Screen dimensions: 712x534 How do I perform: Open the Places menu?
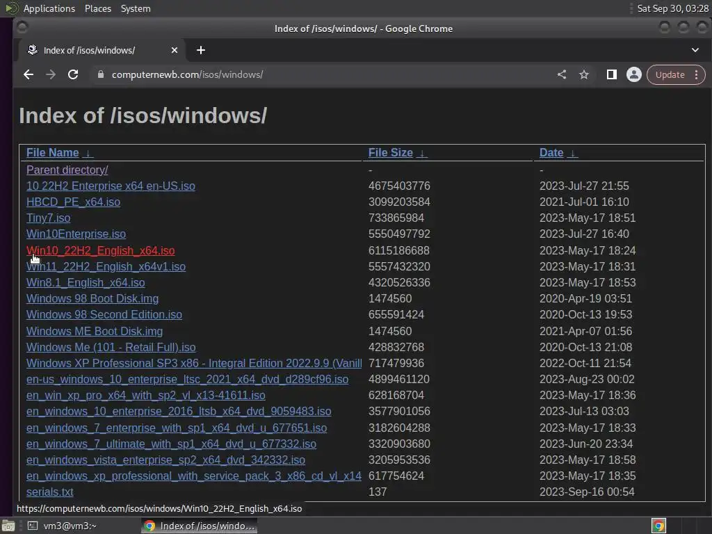[98, 8]
